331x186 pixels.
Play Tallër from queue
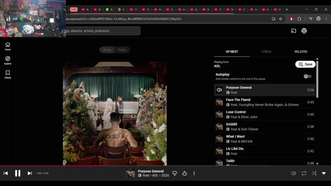265,162
